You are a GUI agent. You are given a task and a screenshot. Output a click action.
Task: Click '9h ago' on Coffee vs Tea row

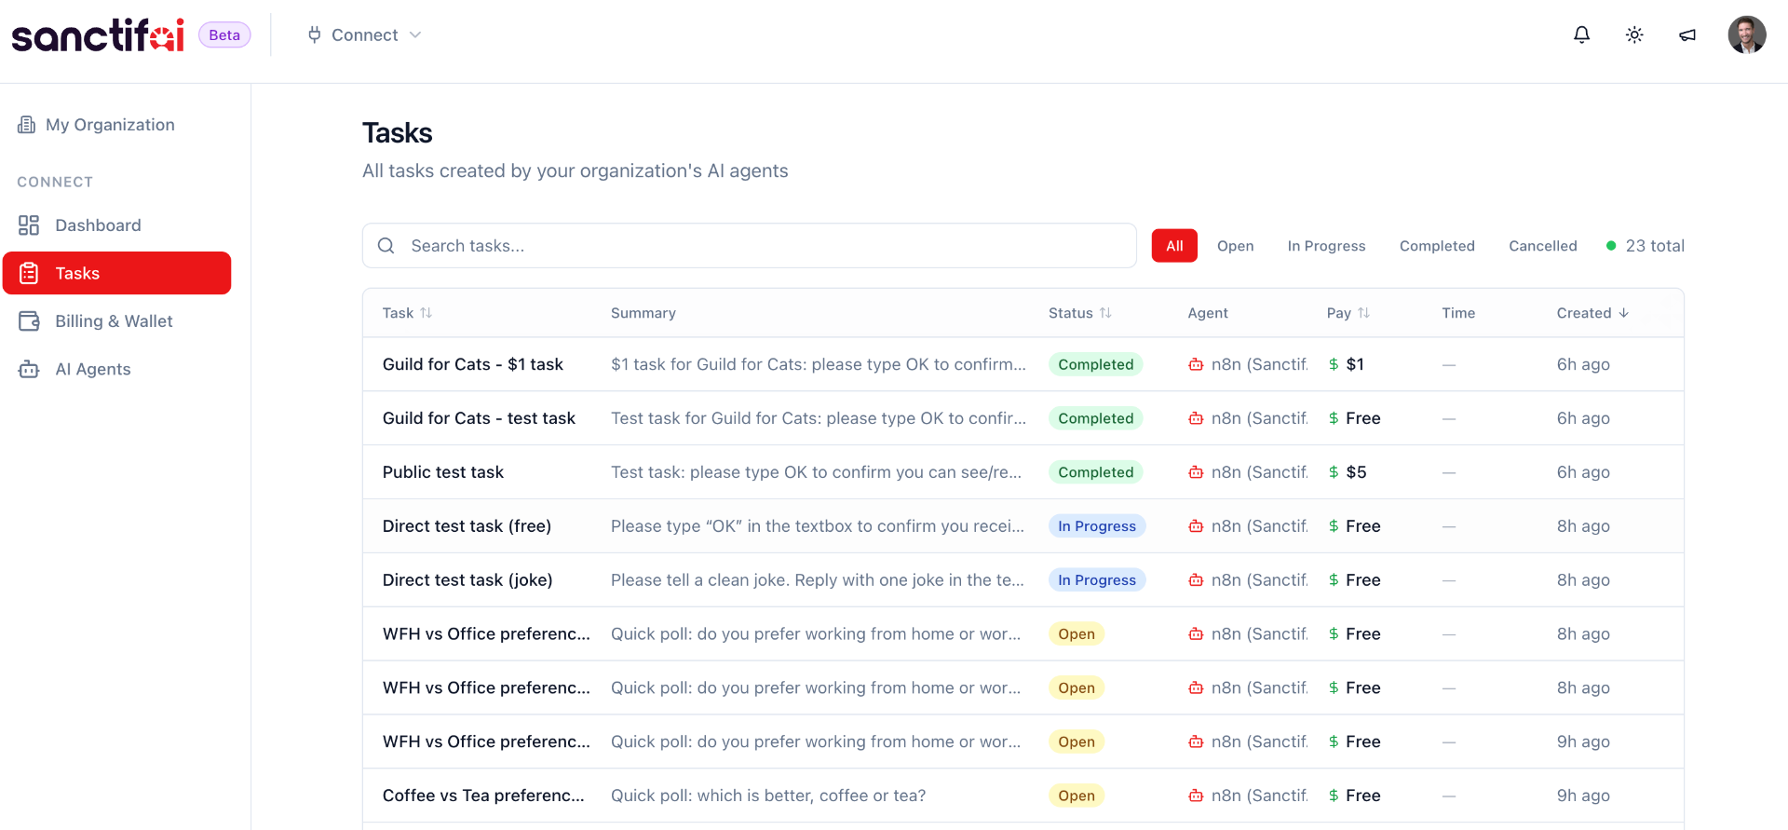[x=1583, y=796]
